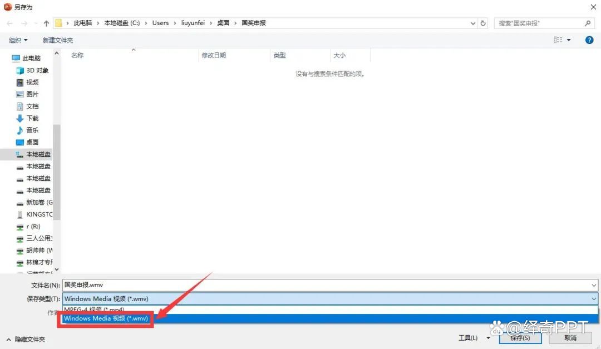
Task: Click the 保存(S) button
Action: pos(520,337)
